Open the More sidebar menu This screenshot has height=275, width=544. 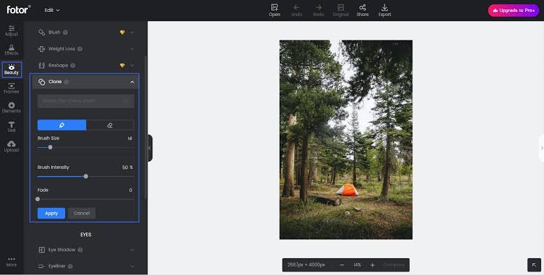11,262
